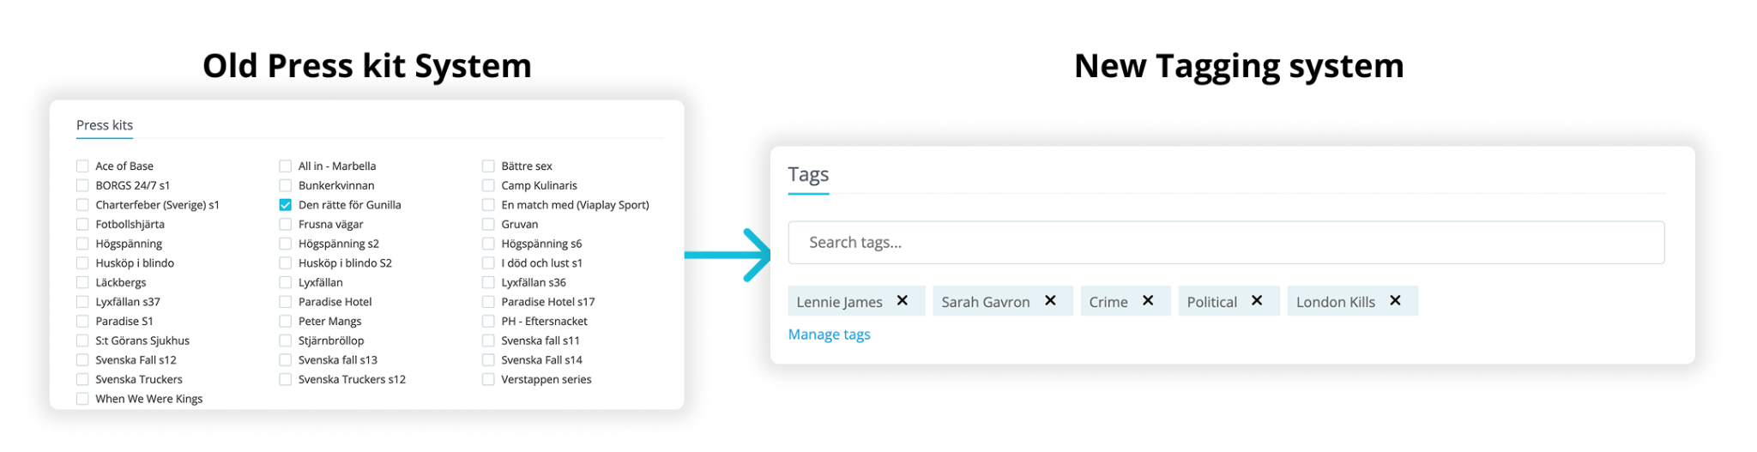
Task: Tick the Peter Mangs checkbox
Action: [286, 322]
